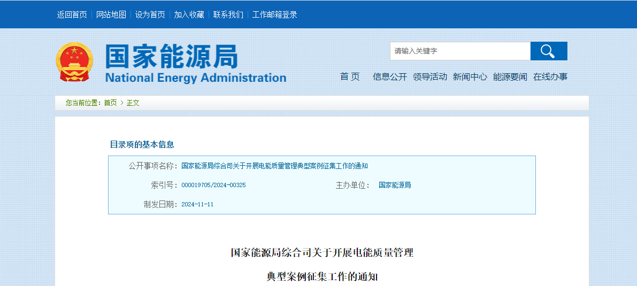Click the national emblem logo
This screenshot has width=637, height=286.
(74, 62)
